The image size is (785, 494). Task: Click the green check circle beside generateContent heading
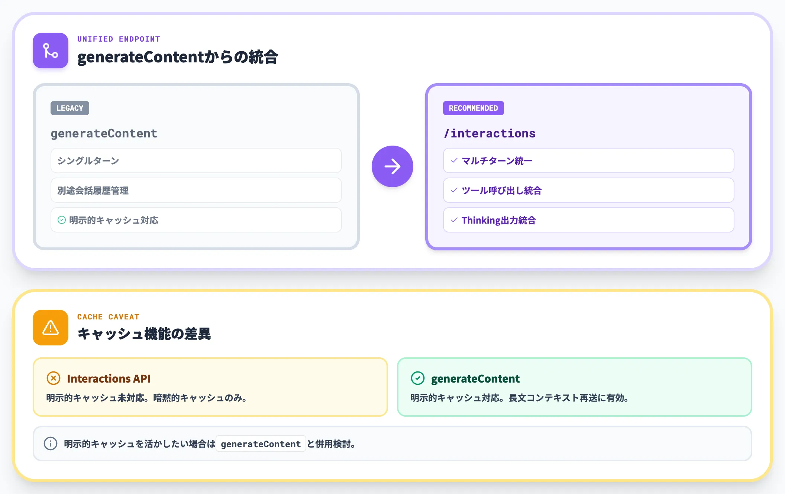coord(418,378)
